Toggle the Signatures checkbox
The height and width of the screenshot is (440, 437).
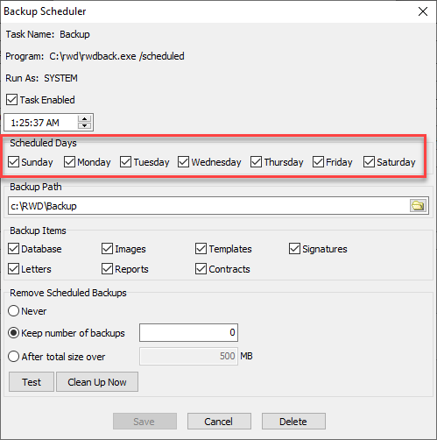point(294,249)
